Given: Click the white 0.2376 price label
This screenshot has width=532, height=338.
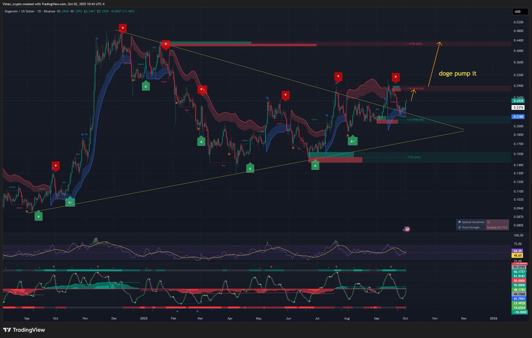Looking at the screenshot, I should coord(517,107).
